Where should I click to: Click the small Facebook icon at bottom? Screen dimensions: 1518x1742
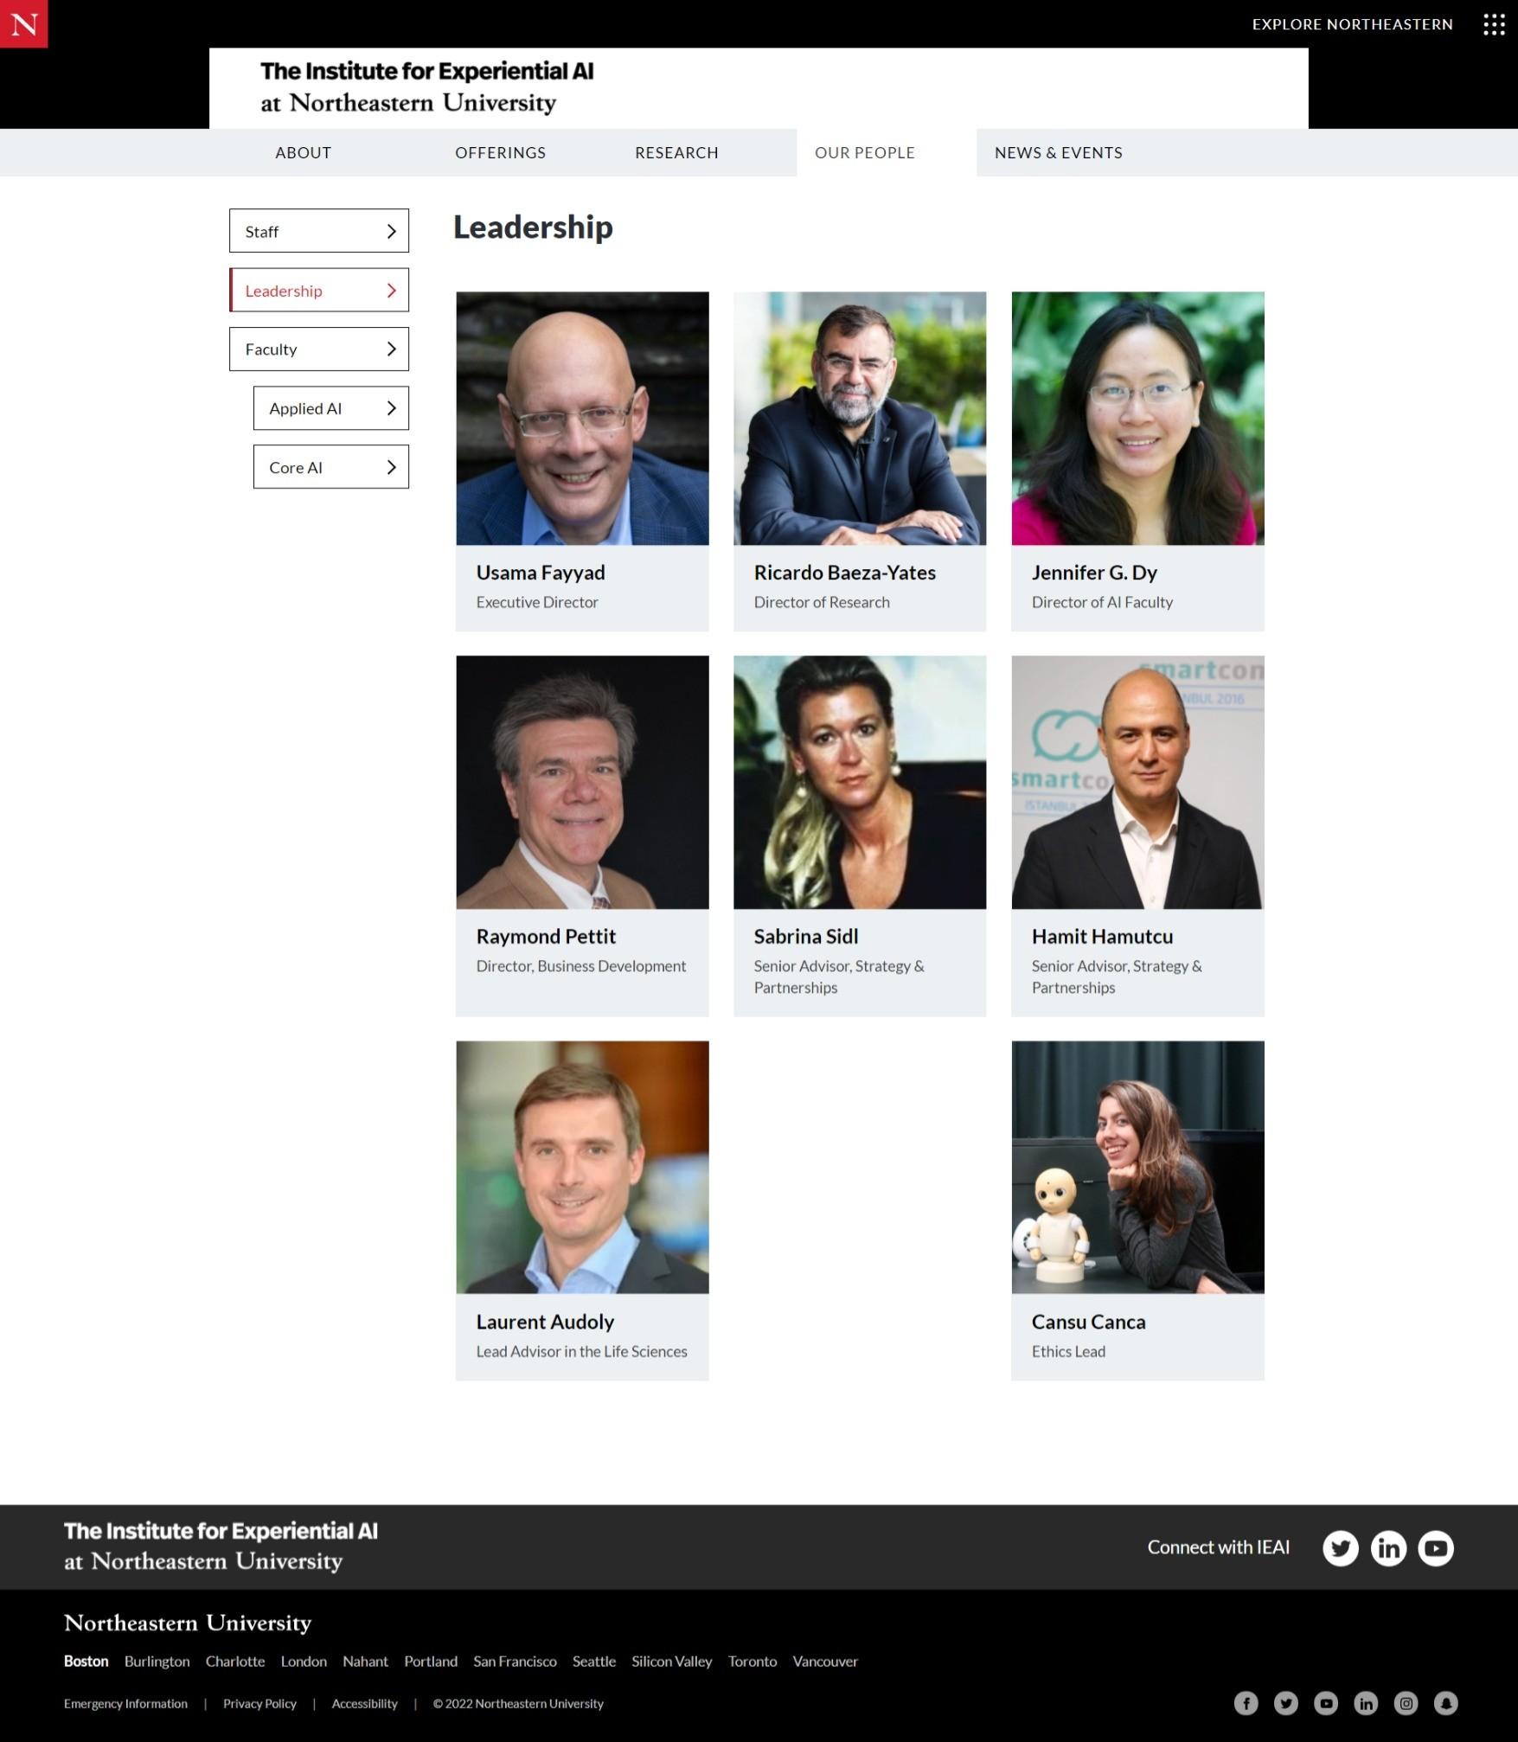click(1246, 1703)
